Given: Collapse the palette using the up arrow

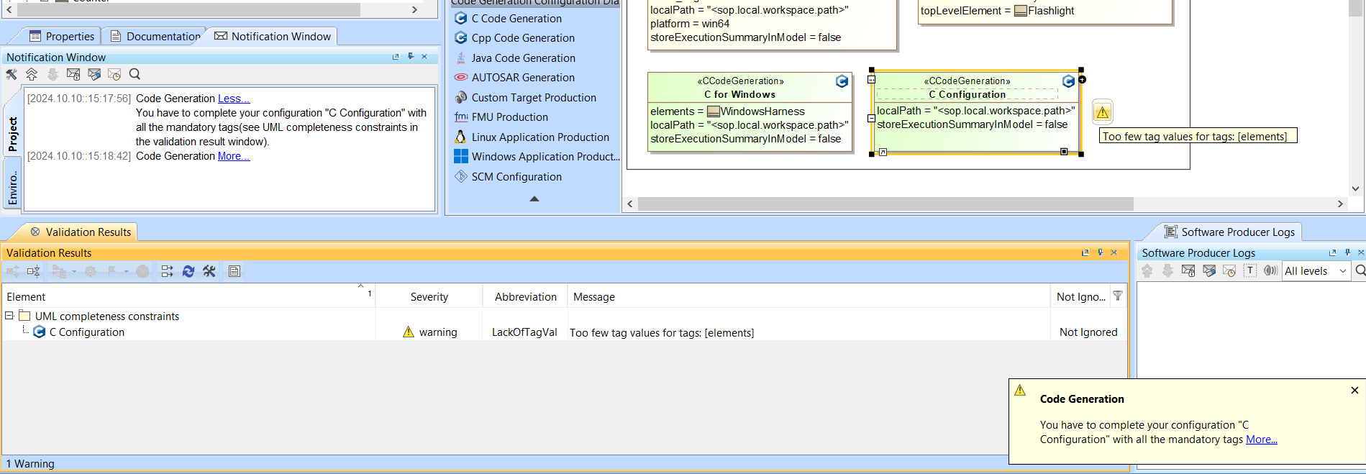Looking at the screenshot, I should click(x=534, y=199).
